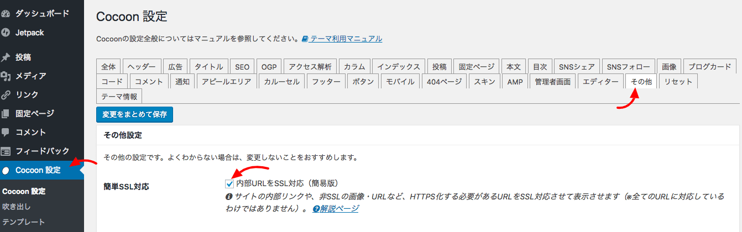Open 吹き出し submenu entry
This screenshot has width=742, height=232.
point(17,207)
